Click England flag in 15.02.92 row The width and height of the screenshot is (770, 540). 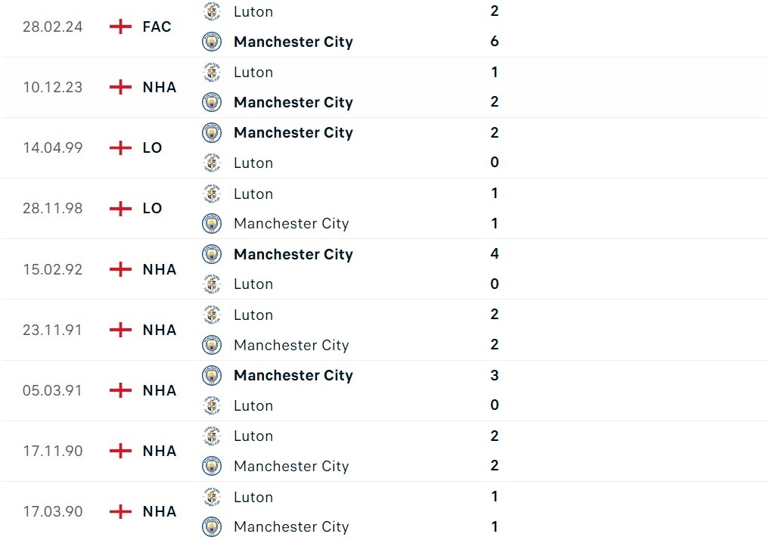click(x=120, y=269)
